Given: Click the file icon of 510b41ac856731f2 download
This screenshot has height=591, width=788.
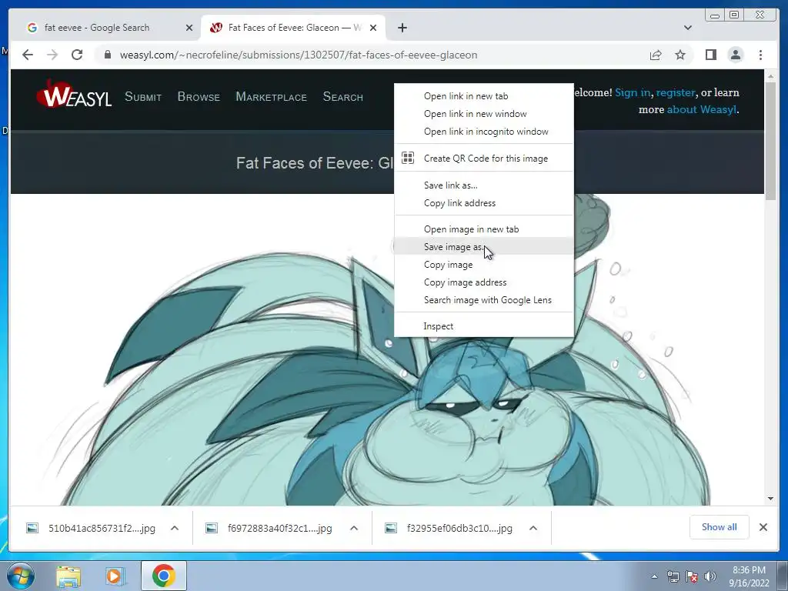Looking at the screenshot, I should tap(32, 528).
